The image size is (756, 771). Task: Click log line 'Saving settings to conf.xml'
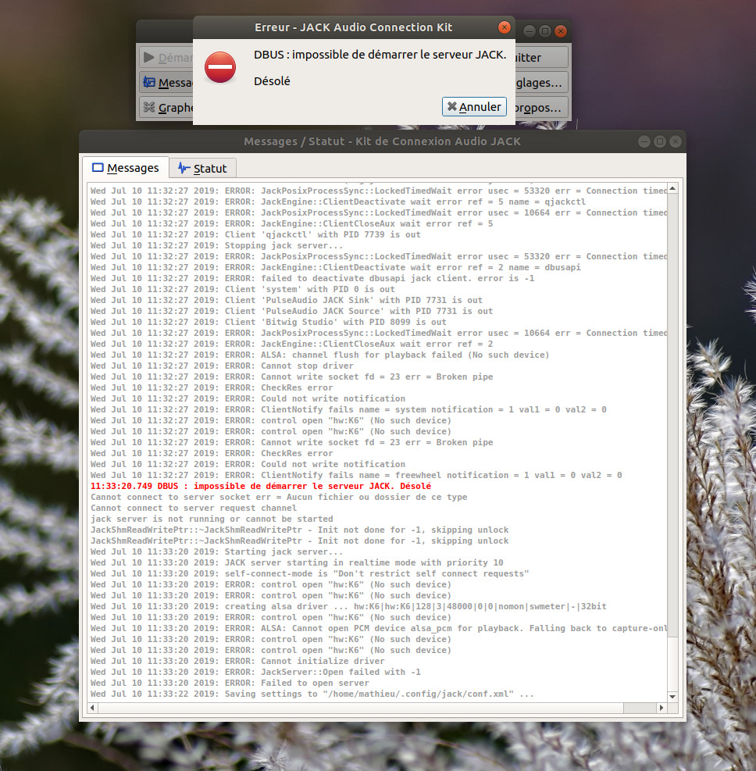(x=312, y=694)
